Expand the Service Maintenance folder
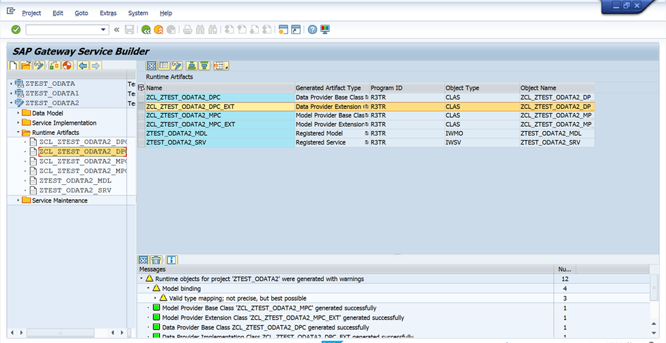Viewport: 666px width, 343px height. tap(18, 200)
